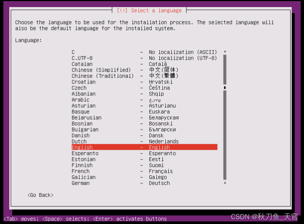Select the highlighted English row
Image resolution: width=304 pixels, height=224 pixels.
[145, 147]
